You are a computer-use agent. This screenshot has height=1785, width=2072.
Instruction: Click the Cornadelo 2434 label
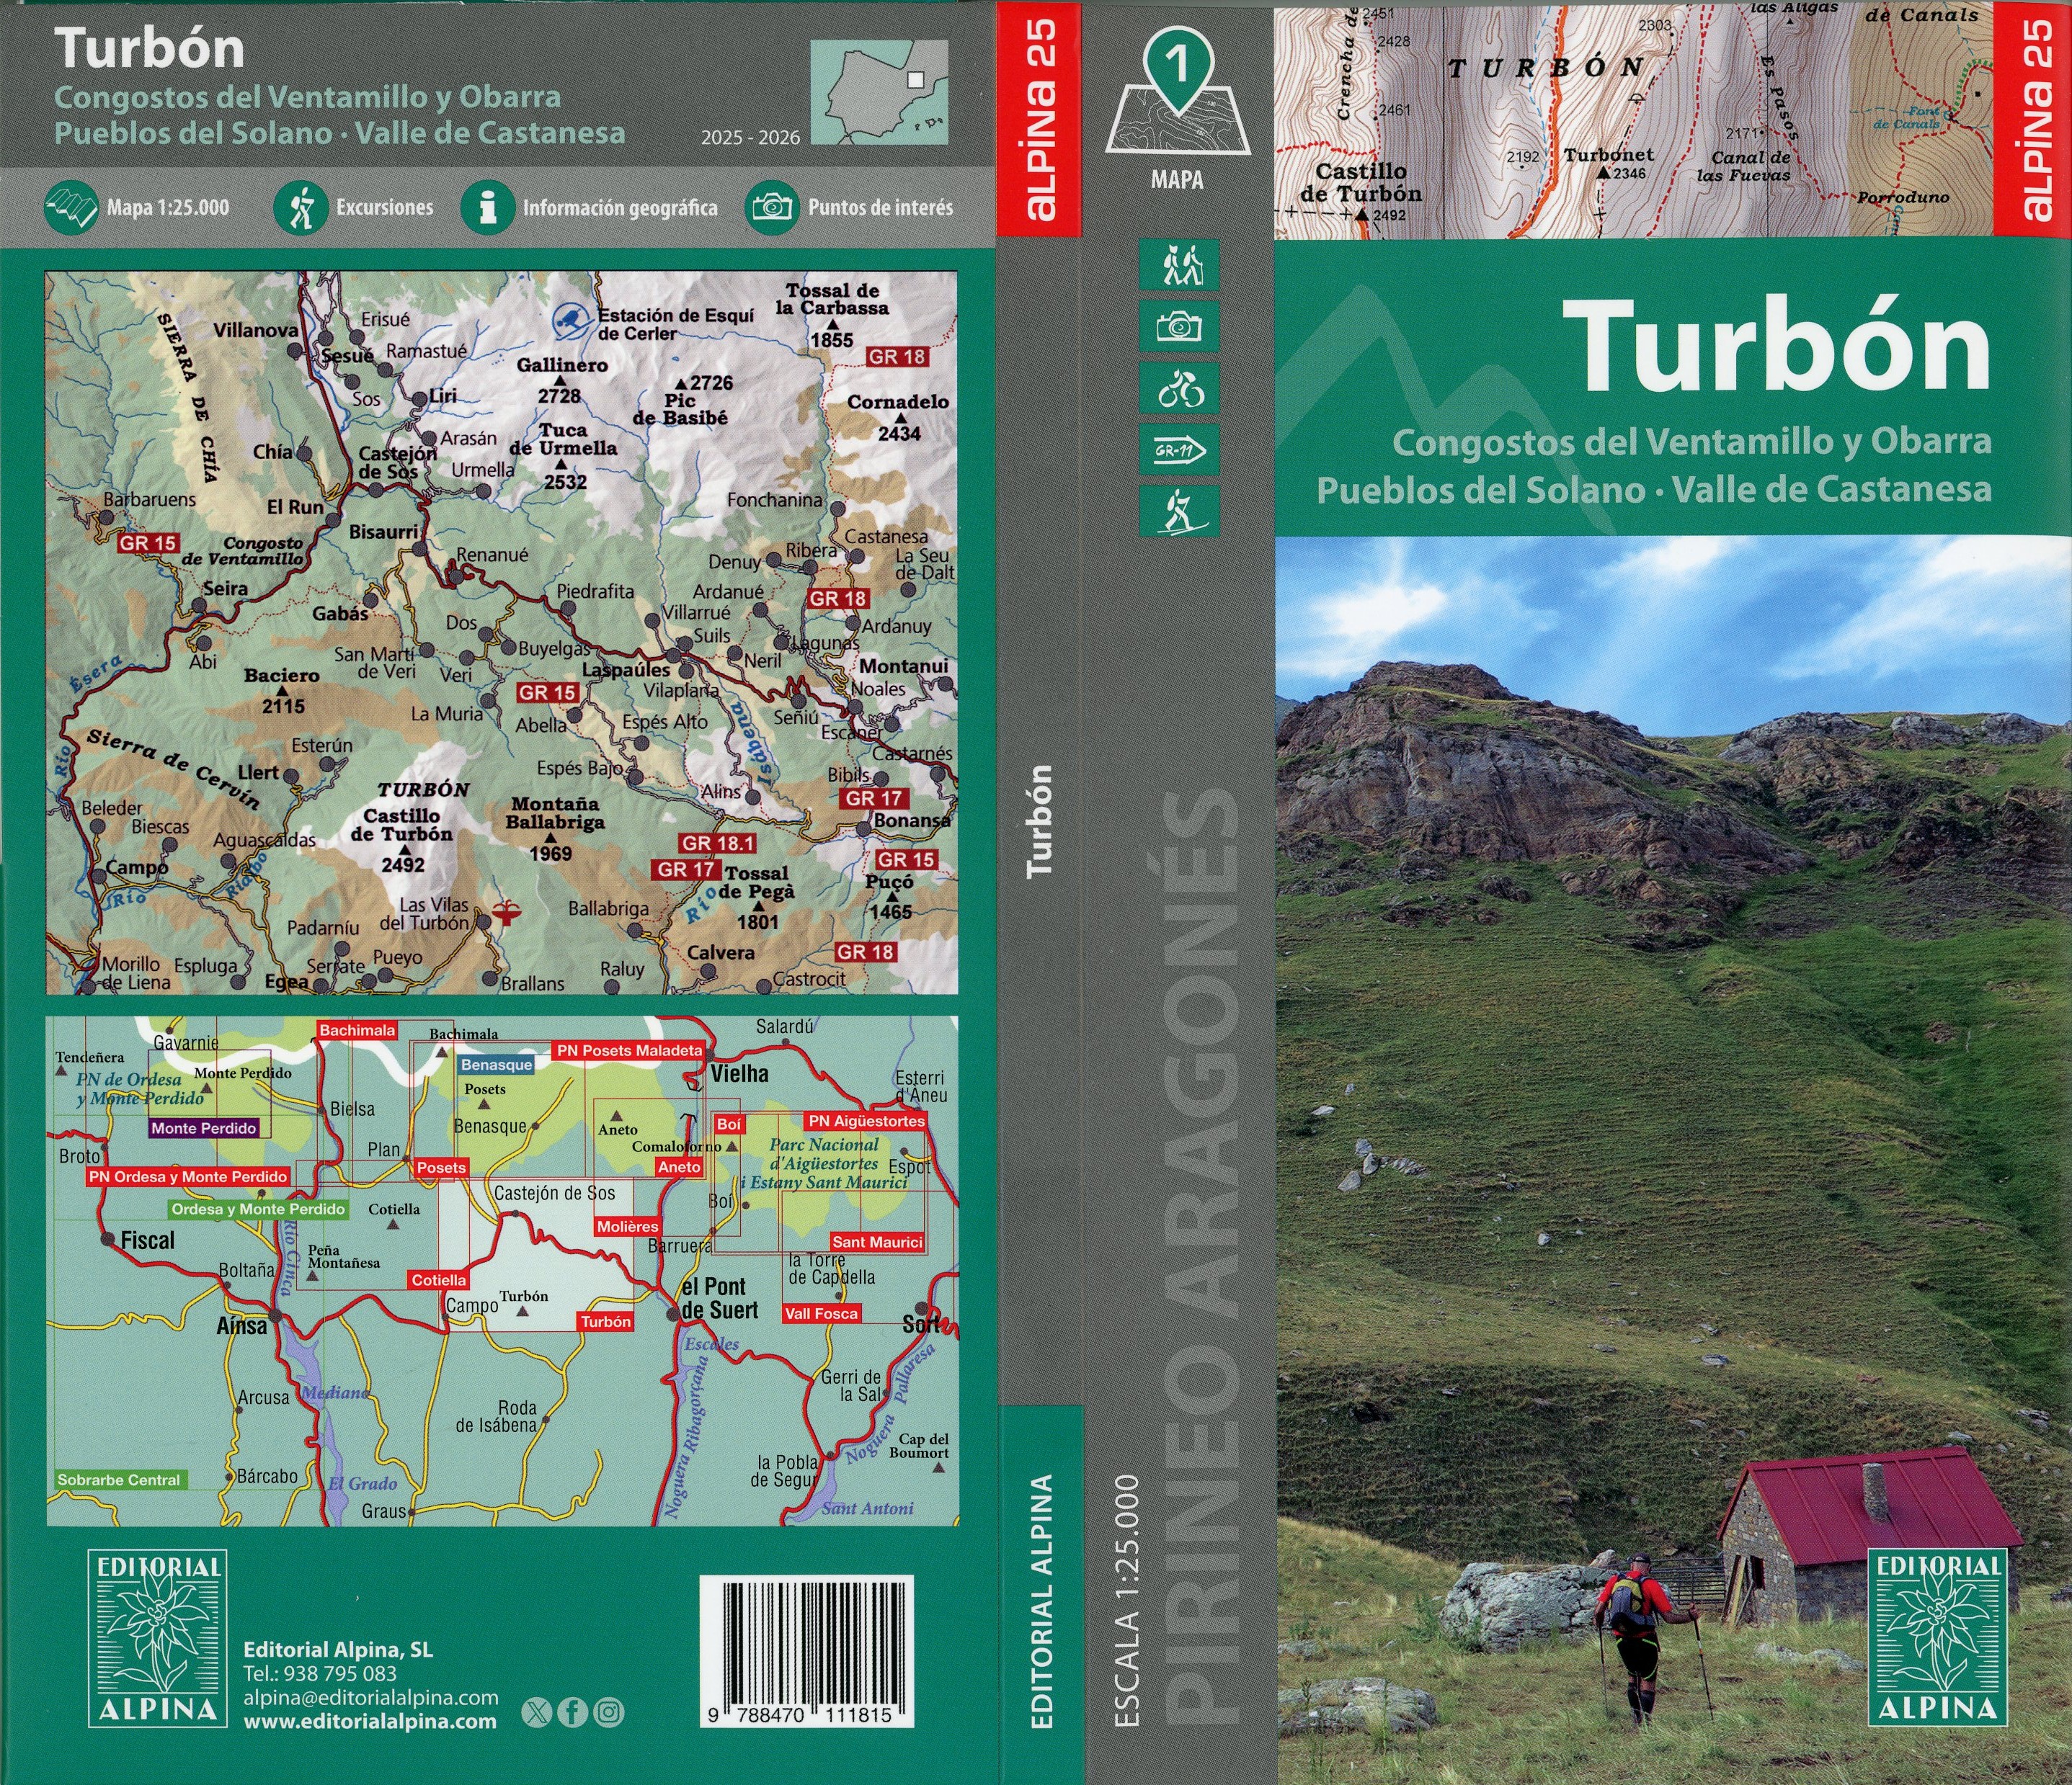pos(898,417)
